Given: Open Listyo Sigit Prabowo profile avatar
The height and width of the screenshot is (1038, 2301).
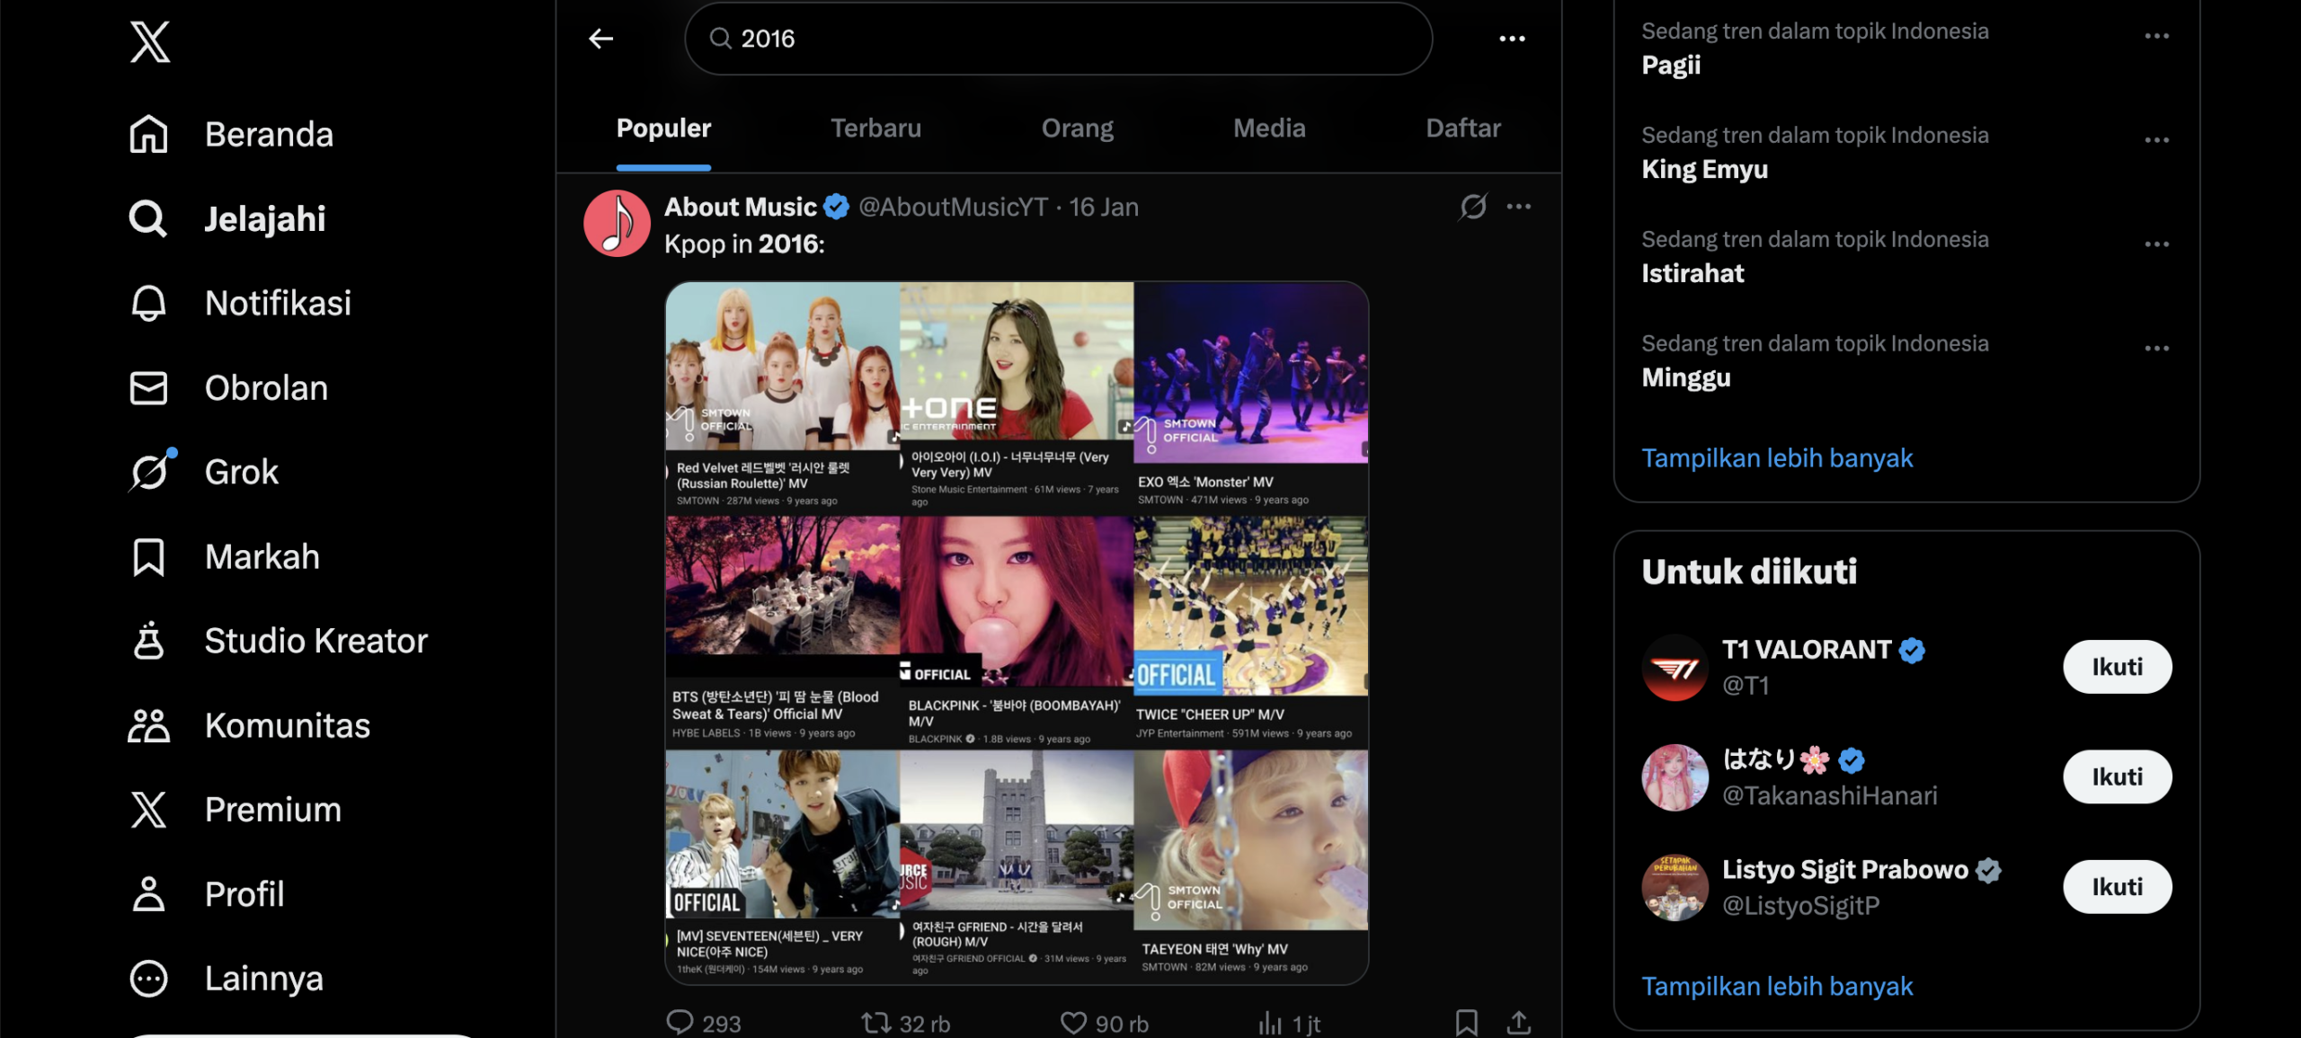Looking at the screenshot, I should pos(1675,888).
